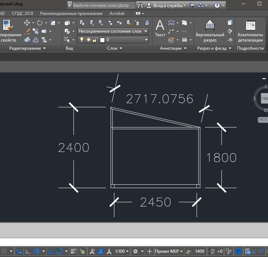The width and height of the screenshot is (268, 257).
Task: Open the current layer 0 dropdown
Action: click(x=113, y=40)
